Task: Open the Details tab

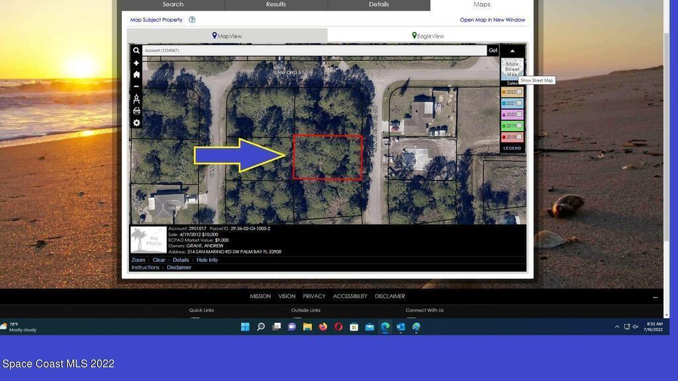Action: click(x=379, y=5)
